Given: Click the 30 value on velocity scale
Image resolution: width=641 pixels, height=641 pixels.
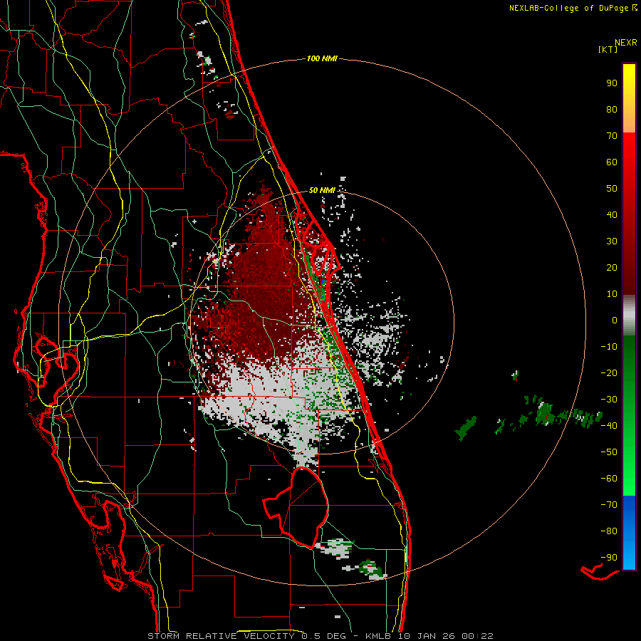Looking at the screenshot, I should [x=612, y=241].
